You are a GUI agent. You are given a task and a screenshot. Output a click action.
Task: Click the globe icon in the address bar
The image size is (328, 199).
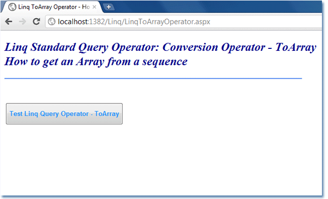(51, 22)
